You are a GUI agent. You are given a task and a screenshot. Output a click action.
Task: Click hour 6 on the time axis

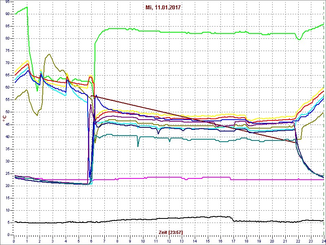point(91,241)
